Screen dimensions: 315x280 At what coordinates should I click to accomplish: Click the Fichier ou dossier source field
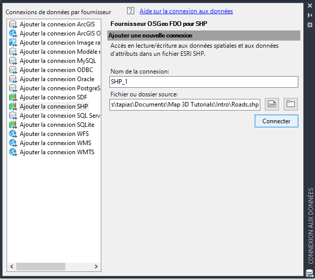pos(185,104)
